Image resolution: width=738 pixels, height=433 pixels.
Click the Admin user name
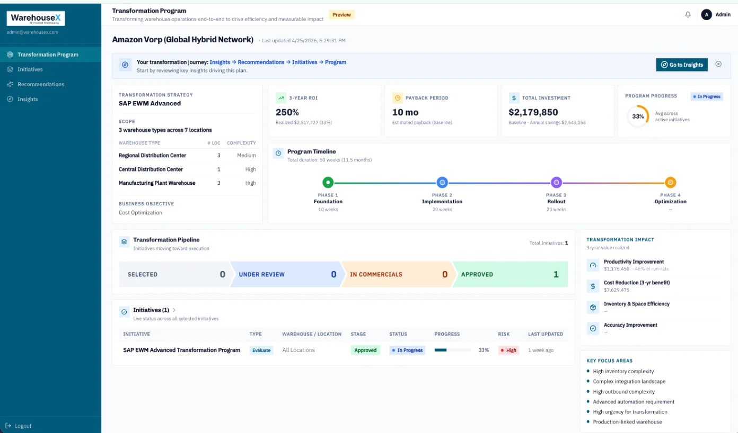click(x=723, y=15)
